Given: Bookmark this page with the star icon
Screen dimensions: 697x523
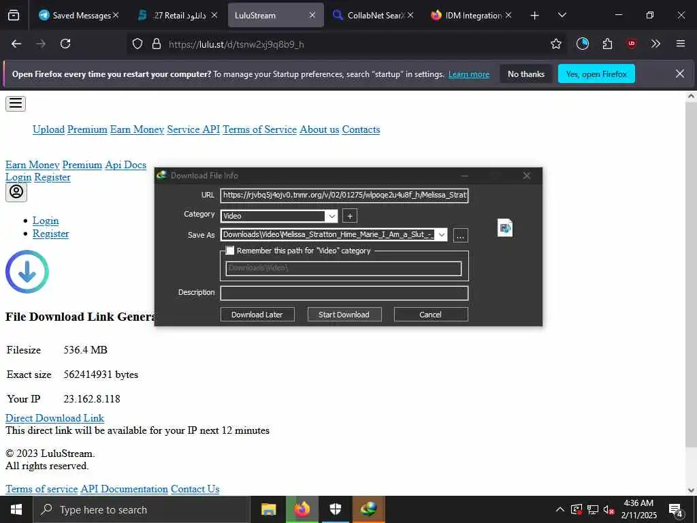Looking at the screenshot, I should [x=555, y=44].
